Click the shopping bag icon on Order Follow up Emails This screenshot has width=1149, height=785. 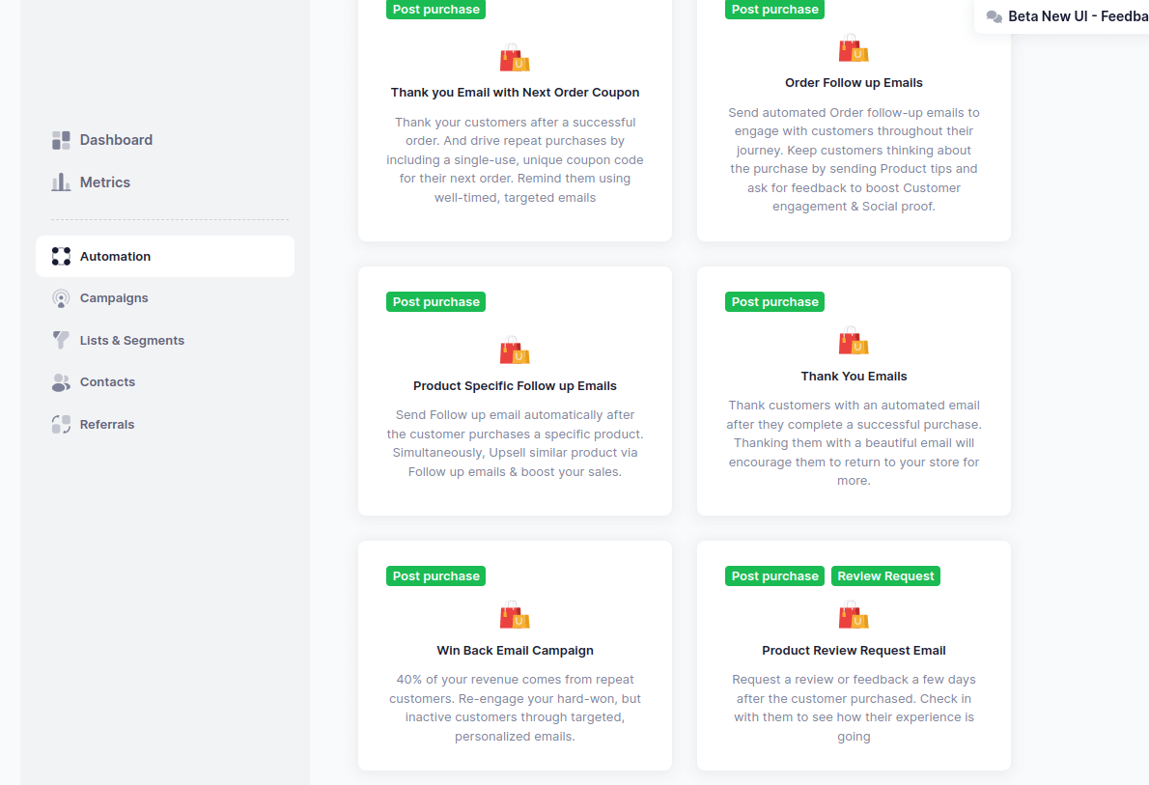[x=853, y=47]
